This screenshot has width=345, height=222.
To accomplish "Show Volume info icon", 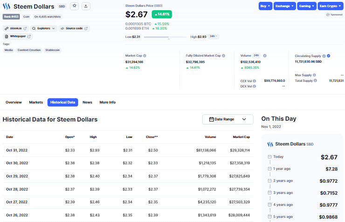I will 265,56.
